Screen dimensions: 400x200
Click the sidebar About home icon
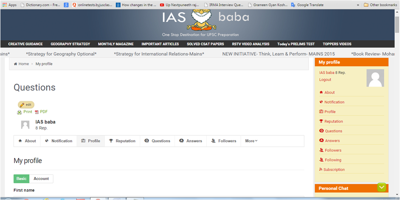point(321,92)
